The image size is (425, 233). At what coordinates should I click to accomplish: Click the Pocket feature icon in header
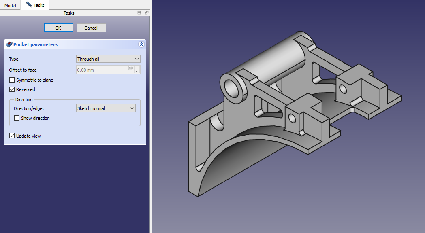coord(9,44)
